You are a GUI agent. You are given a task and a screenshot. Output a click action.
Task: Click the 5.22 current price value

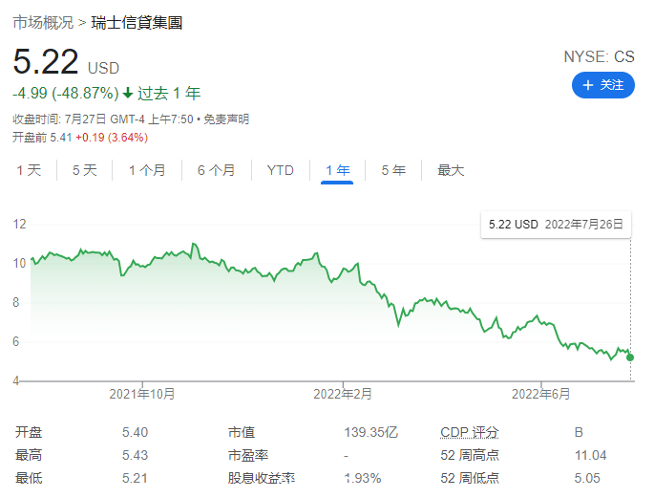pyautogui.click(x=46, y=62)
